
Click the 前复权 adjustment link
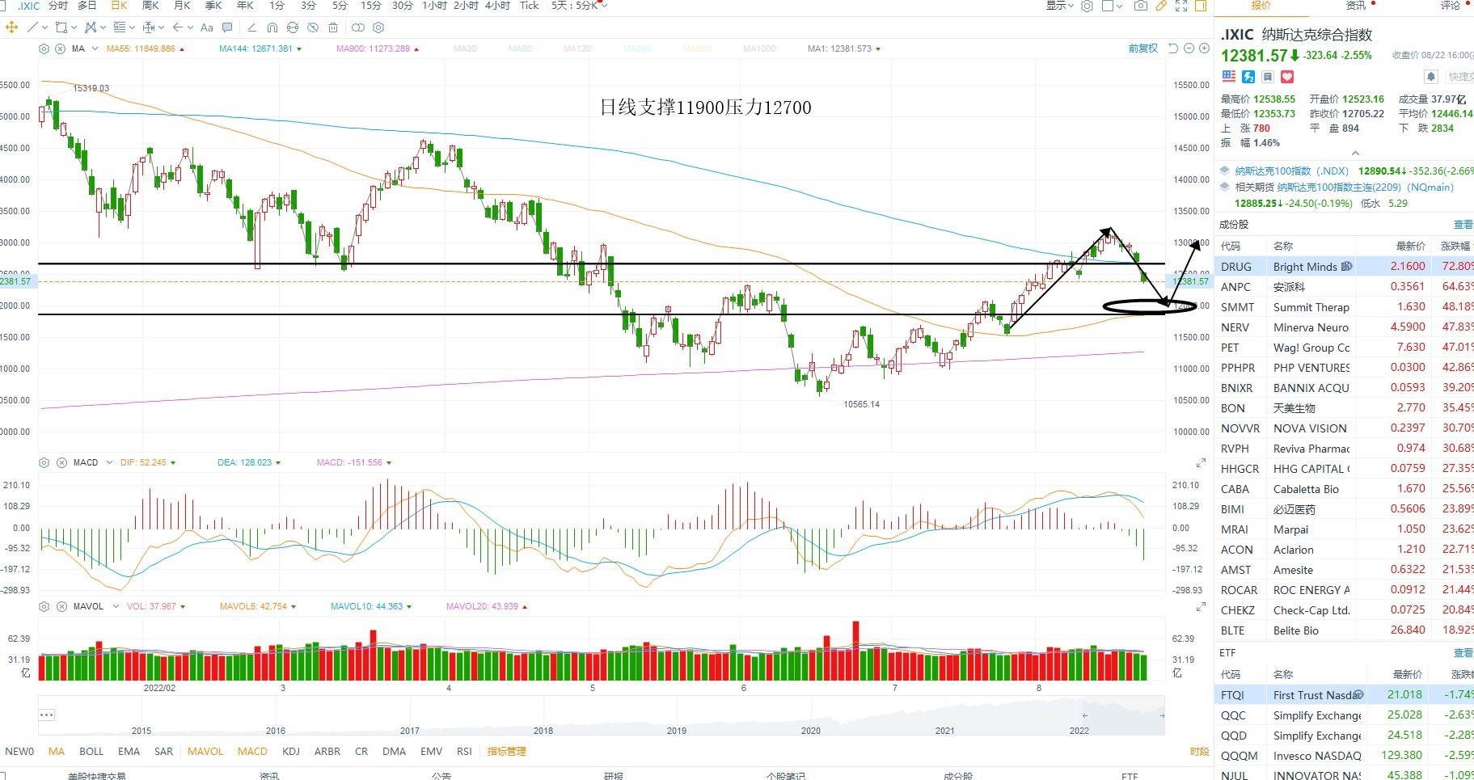[1143, 48]
